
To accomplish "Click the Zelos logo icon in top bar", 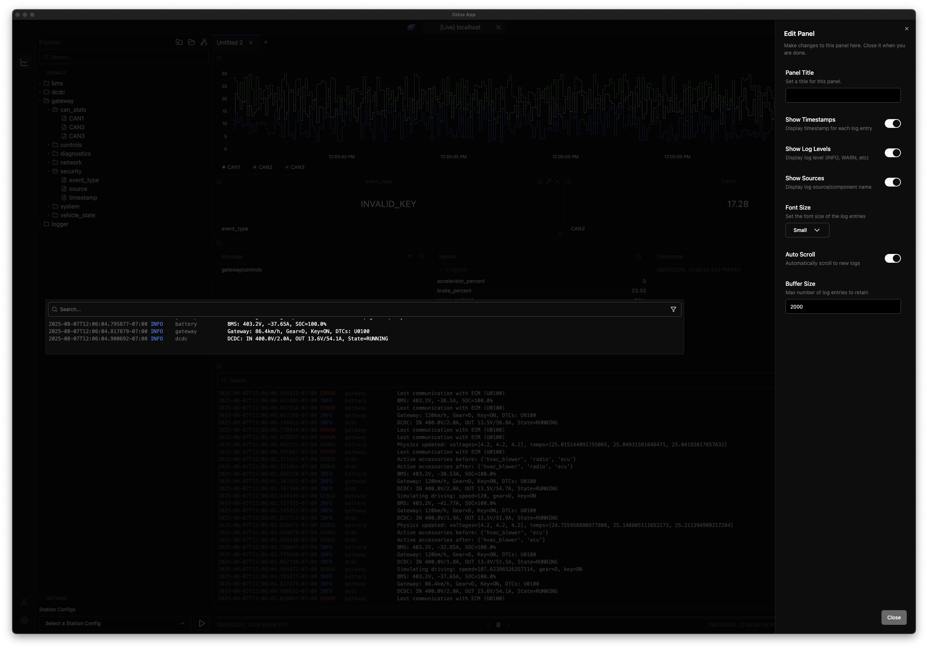I will coord(411,27).
